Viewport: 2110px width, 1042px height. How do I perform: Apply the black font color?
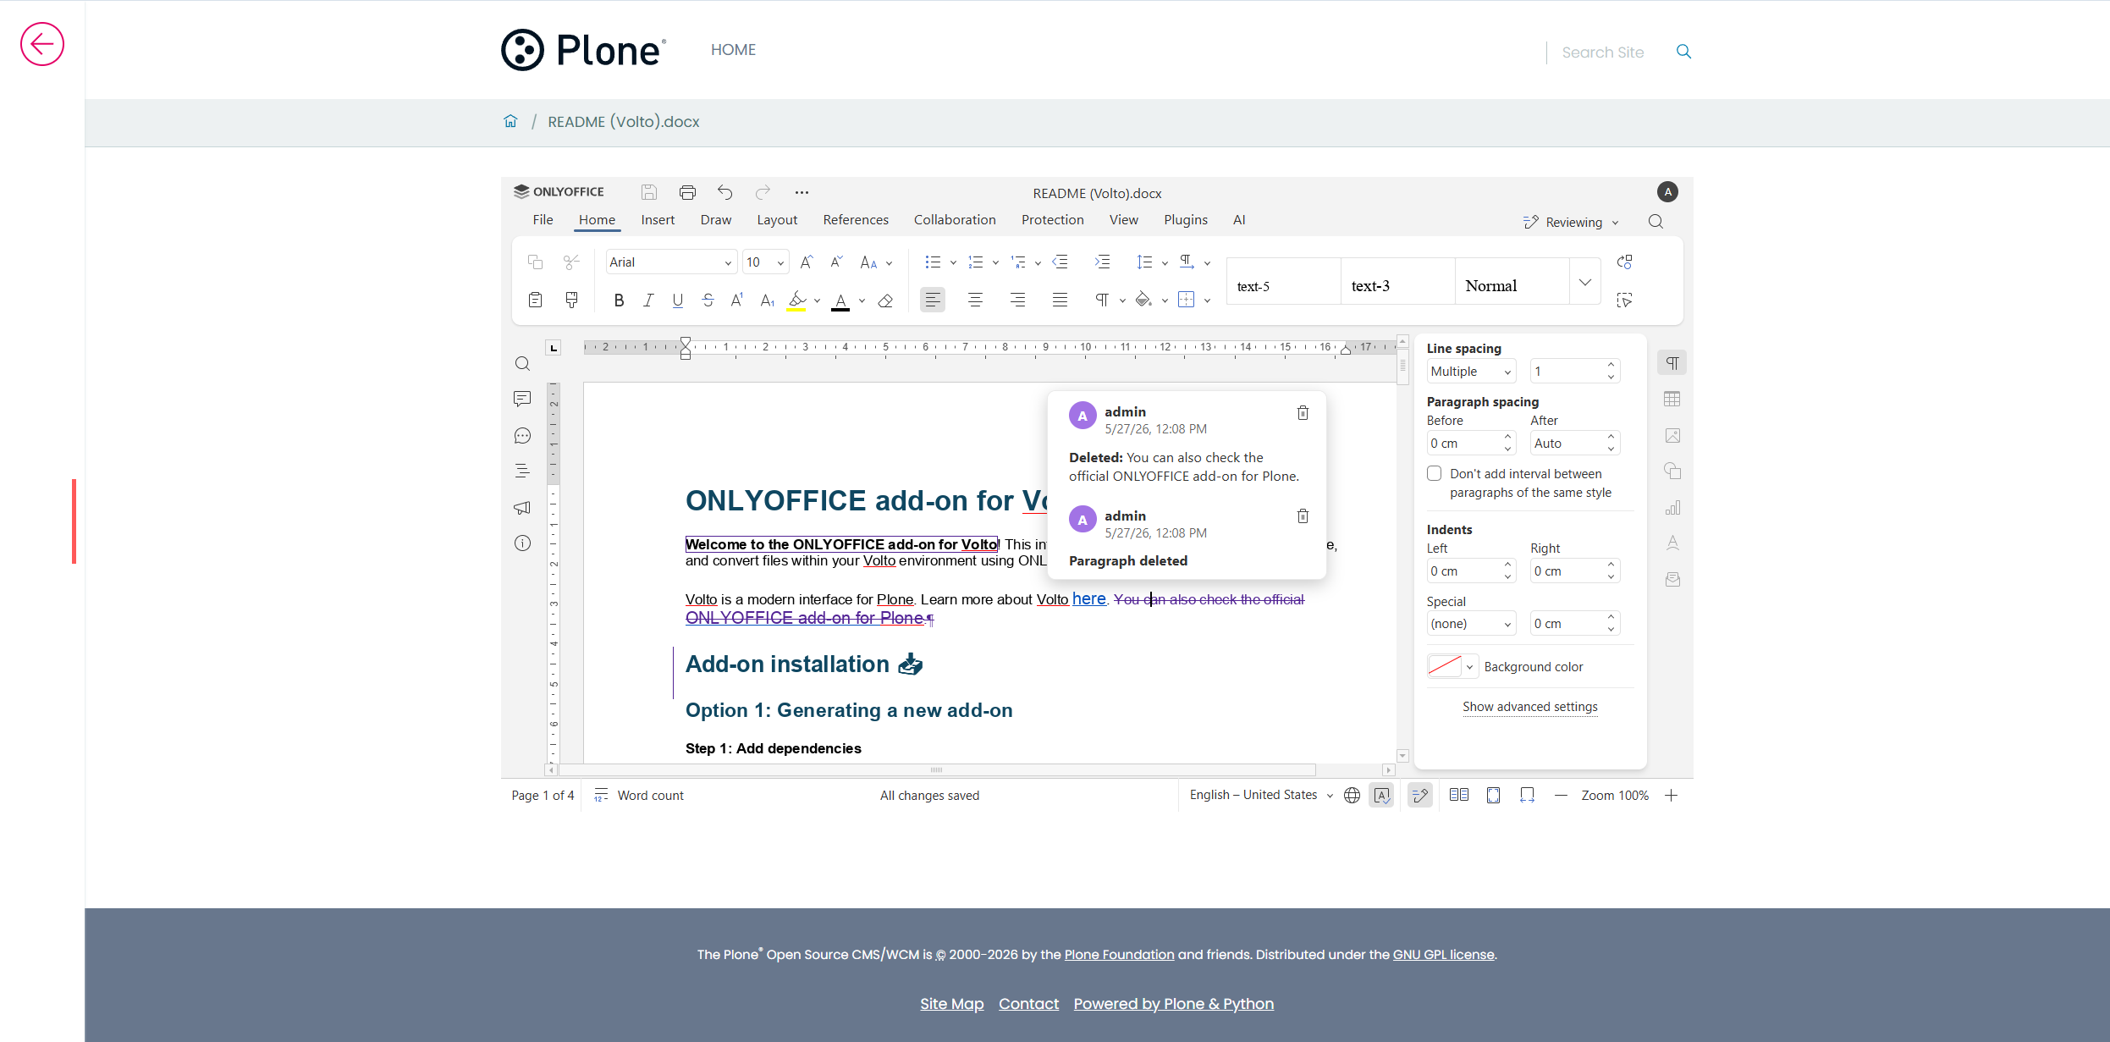point(840,300)
